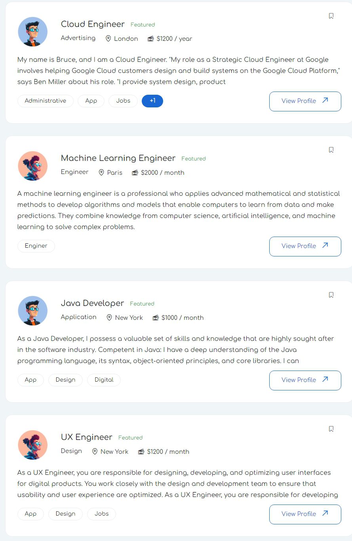This screenshot has width=352, height=541.
Task: Click the Machine Learning Engineer avatar
Action: (33, 166)
